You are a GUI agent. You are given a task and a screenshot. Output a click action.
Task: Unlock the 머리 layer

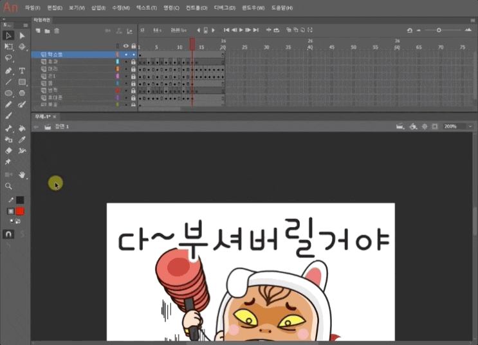(x=133, y=70)
